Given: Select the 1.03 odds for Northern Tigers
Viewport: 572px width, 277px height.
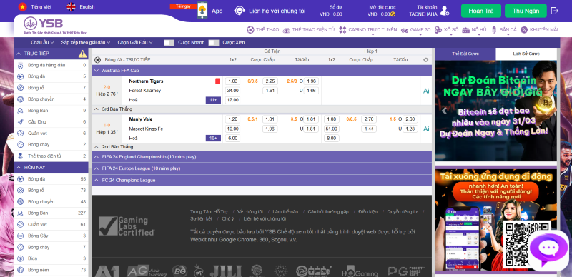Looking at the screenshot, I should [x=232, y=81].
